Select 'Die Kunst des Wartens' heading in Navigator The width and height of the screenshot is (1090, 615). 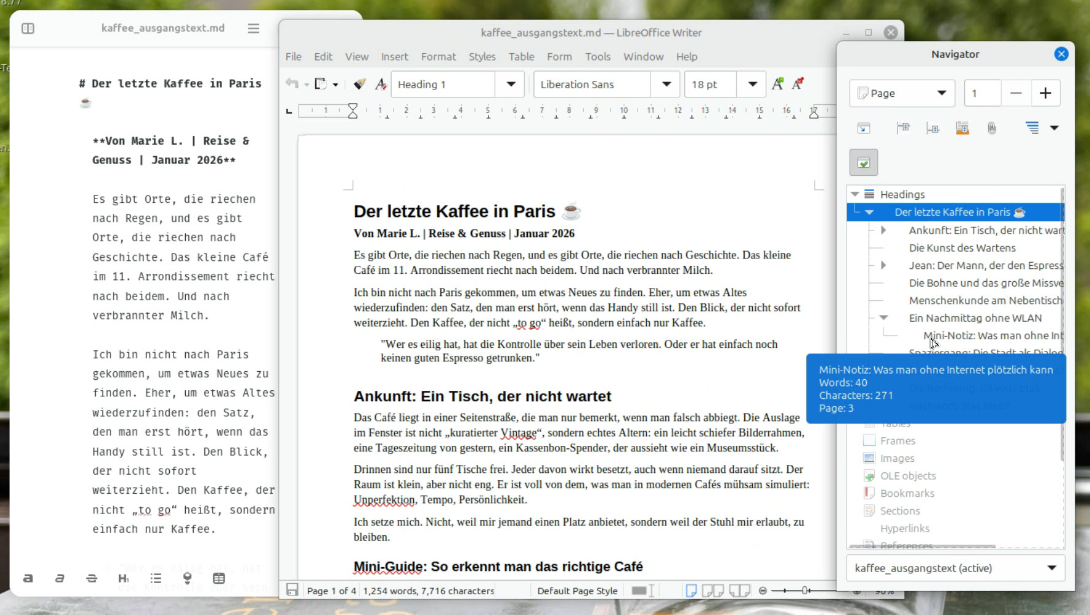[x=962, y=248]
